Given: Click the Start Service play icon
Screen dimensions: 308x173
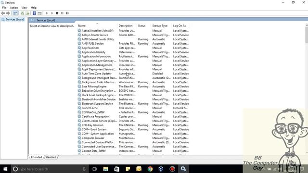Looking at the screenshot, I should click(x=47, y=13).
